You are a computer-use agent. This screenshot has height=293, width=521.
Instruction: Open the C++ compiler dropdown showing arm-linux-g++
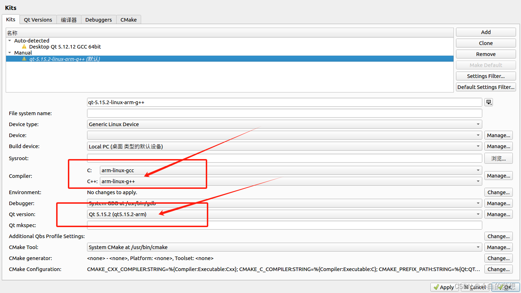click(478, 181)
